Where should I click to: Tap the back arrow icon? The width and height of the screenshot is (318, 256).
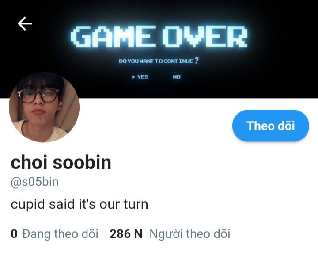[x=25, y=23]
